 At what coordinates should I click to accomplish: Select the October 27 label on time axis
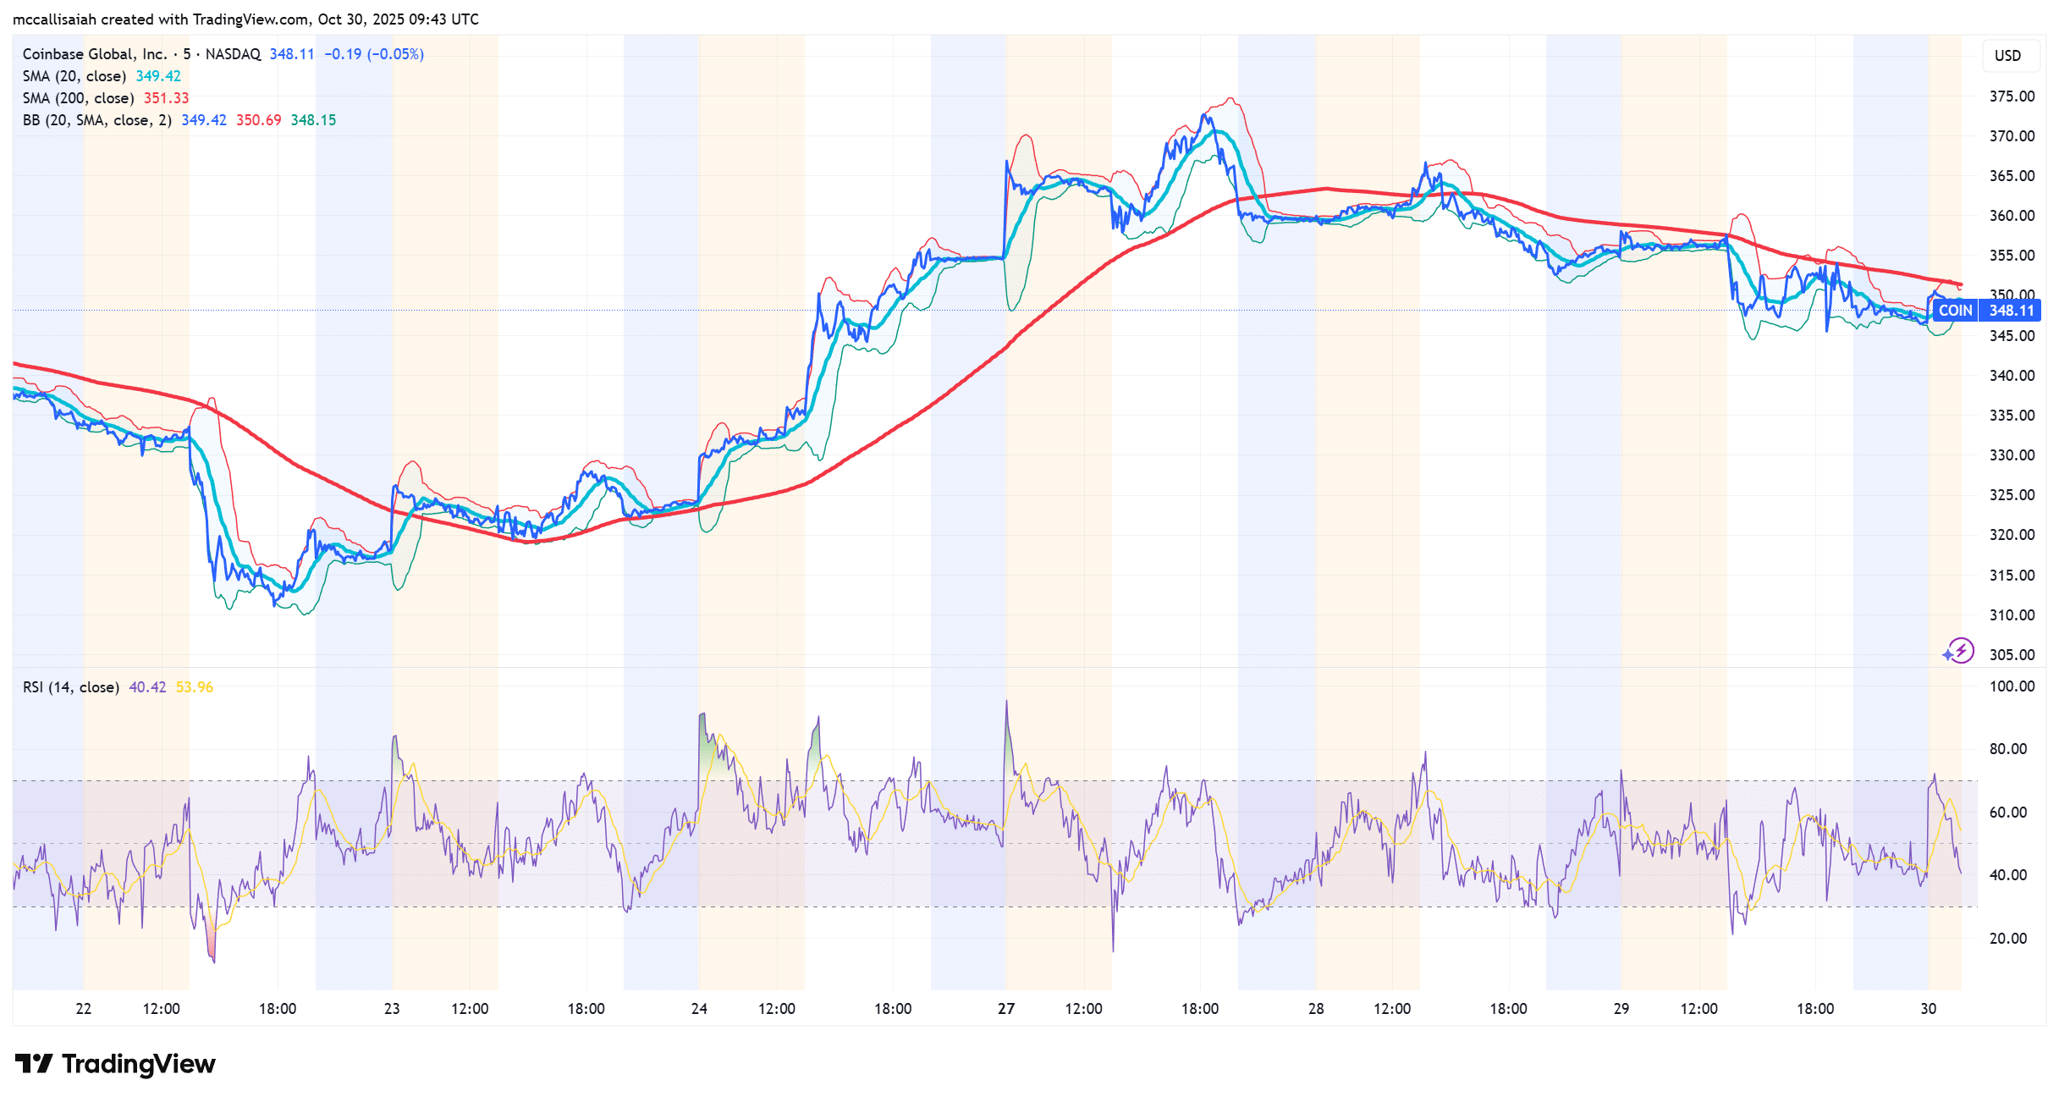1006,1008
